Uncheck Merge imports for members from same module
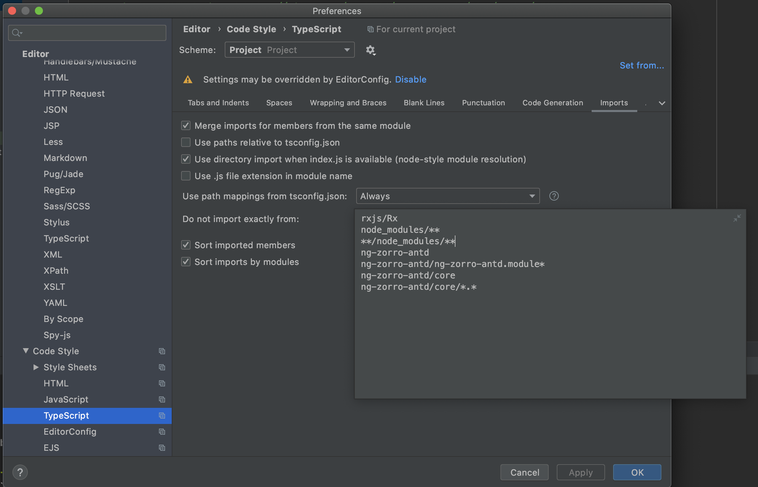The image size is (758, 487). (x=186, y=126)
